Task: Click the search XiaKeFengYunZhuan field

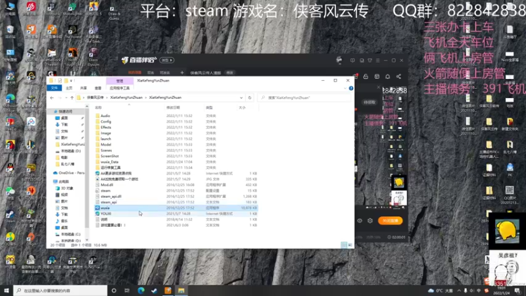Action: [x=304, y=97]
